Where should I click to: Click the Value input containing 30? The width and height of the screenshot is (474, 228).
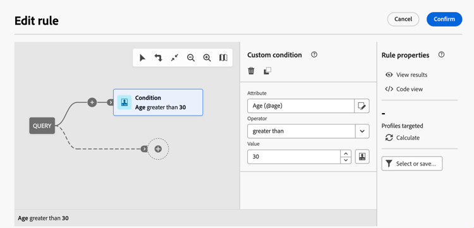pyautogui.click(x=294, y=157)
